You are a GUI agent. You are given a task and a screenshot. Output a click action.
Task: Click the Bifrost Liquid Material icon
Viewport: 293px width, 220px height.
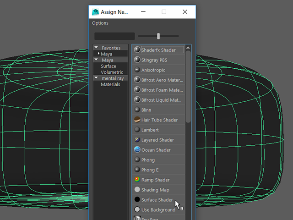137,100
